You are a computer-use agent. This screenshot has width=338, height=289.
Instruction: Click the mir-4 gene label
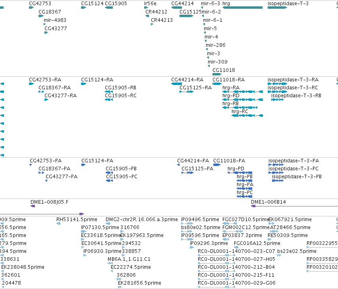point(211,37)
